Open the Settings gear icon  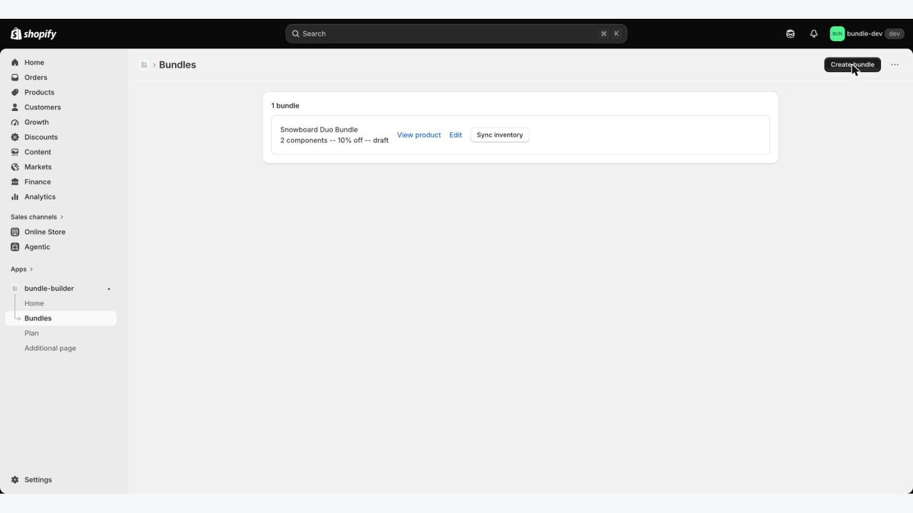[x=15, y=480]
